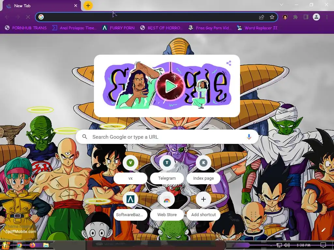Image resolution: width=334 pixels, height=250 pixels.
Task: Click the vx shortcut label
Action: pyautogui.click(x=130, y=178)
